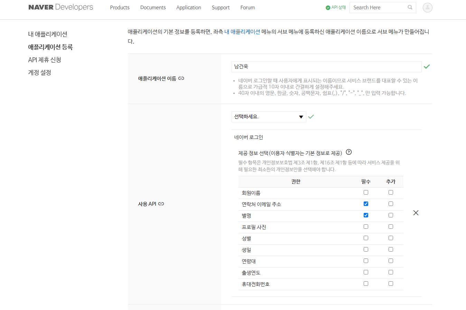Check 추가 box for 연령대
The height and width of the screenshot is (310, 466).
click(x=391, y=261)
